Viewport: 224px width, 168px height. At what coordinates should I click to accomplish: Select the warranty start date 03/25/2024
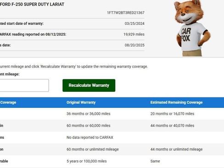pyautogui.click(x=134, y=23)
